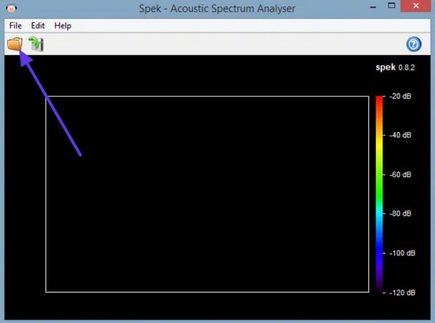The height and width of the screenshot is (323, 435).
Task: Click the -40 dB scale label
Action: [x=400, y=135]
